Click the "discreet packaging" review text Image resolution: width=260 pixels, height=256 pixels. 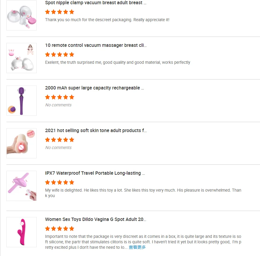pyautogui.click(x=107, y=20)
